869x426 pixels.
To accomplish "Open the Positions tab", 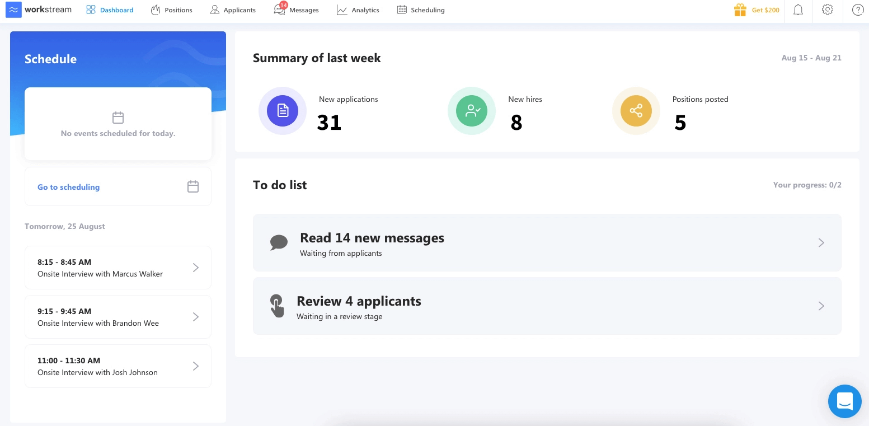I will click(172, 10).
